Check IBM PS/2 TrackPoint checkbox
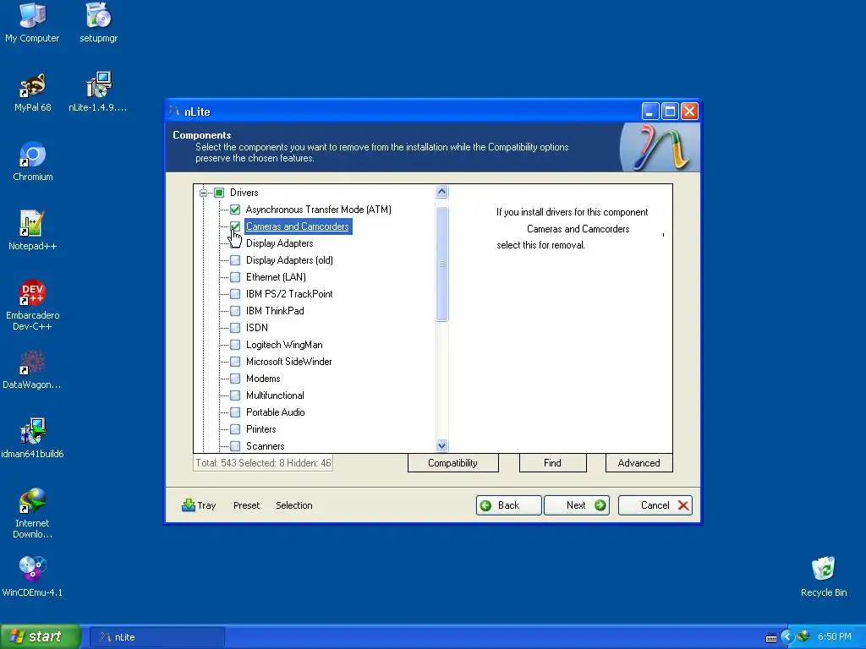Screen dimensions: 866x649 [x=235, y=293]
